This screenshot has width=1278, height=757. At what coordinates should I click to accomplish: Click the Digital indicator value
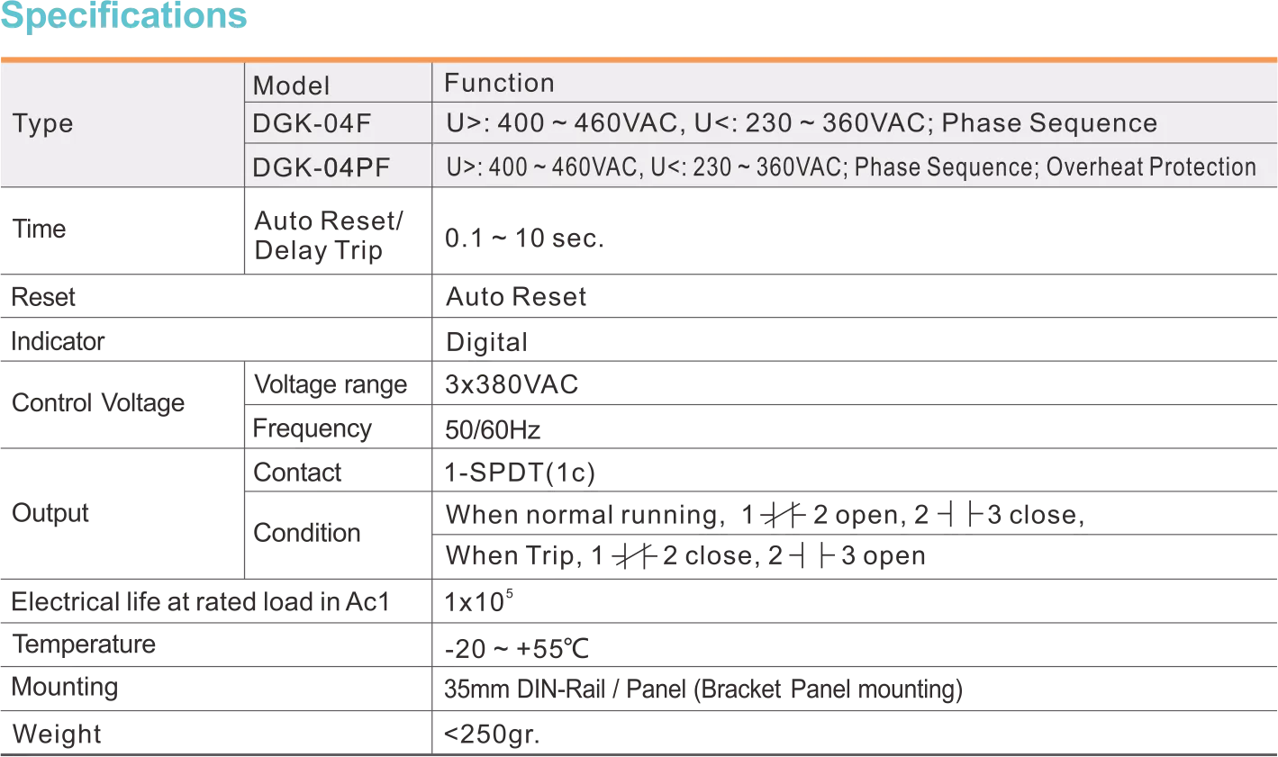(x=487, y=342)
